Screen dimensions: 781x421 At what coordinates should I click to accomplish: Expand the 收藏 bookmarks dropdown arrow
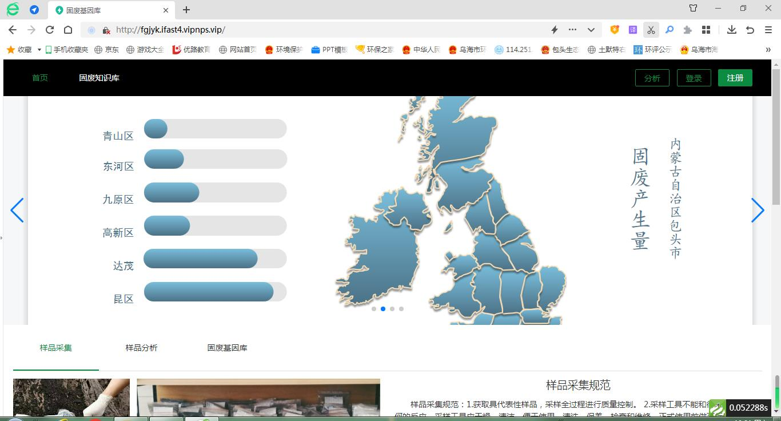coord(39,50)
